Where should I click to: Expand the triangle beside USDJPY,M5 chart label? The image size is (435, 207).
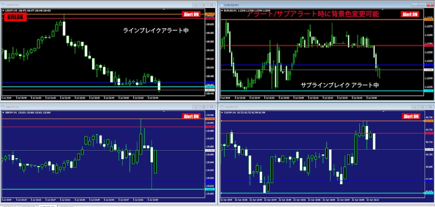click(x=3, y=11)
